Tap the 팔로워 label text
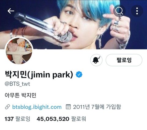This screenshot has width=147, height=130. point(78,119)
